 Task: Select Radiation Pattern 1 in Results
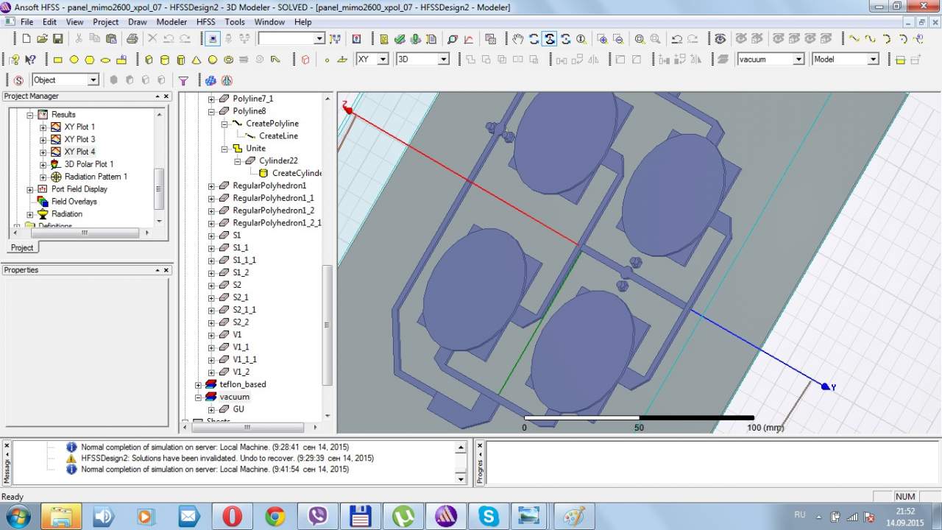(96, 177)
